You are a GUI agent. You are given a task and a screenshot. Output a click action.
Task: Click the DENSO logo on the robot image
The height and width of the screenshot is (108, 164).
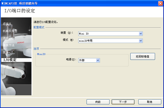pyautogui.click(x=21, y=43)
